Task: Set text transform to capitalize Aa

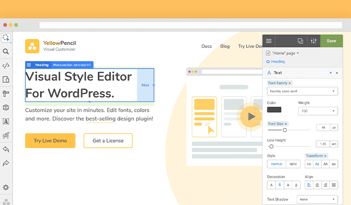Action: point(317,164)
